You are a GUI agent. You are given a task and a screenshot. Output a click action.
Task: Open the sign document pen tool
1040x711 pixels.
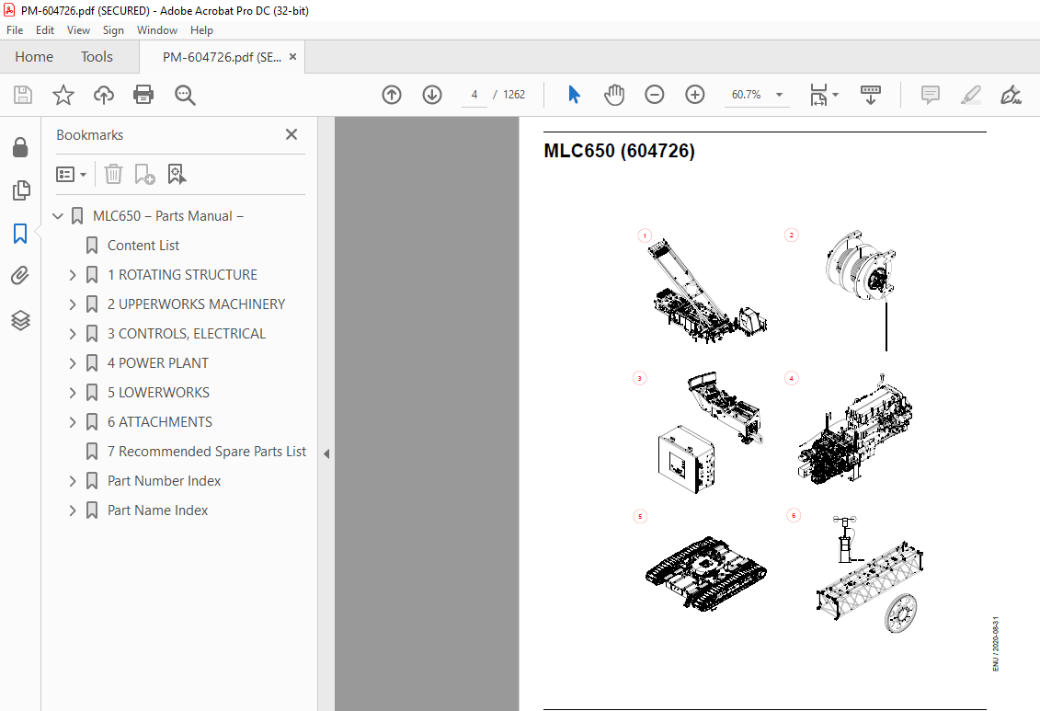(1011, 95)
